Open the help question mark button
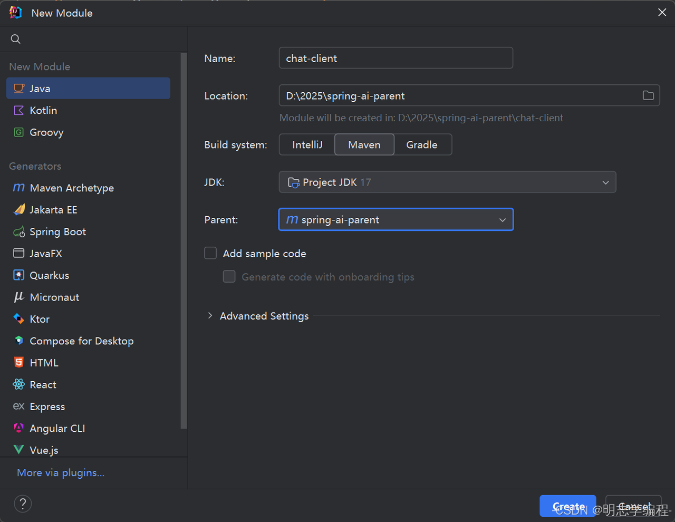Image resolution: width=675 pixels, height=522 pixels. (x=23, y=504)
